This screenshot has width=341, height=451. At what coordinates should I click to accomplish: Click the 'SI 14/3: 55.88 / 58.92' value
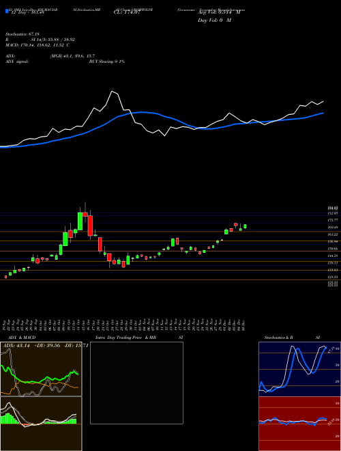(x=53, y=40)
